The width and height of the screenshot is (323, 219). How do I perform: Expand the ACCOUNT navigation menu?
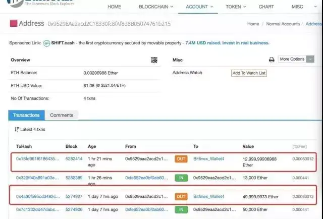point(199,7)
